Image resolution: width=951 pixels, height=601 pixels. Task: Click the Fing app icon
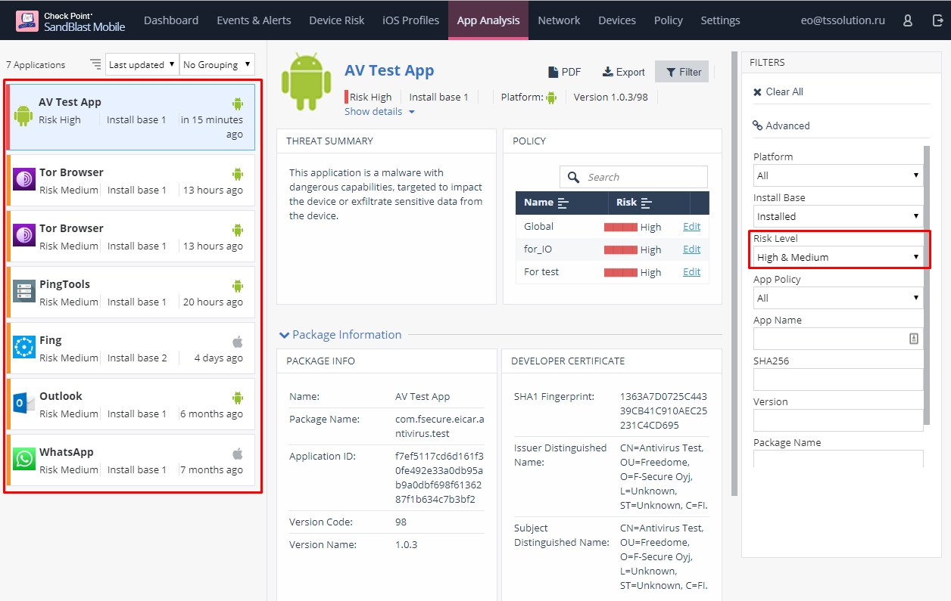coord(24,347)
